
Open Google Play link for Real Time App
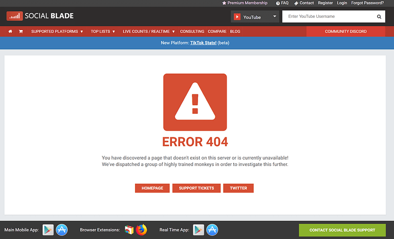click(199, 230)
